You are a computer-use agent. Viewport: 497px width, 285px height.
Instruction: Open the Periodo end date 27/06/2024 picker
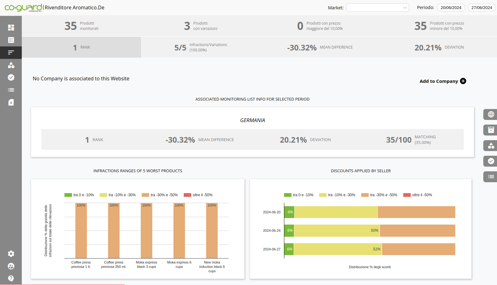coord(481,8)
